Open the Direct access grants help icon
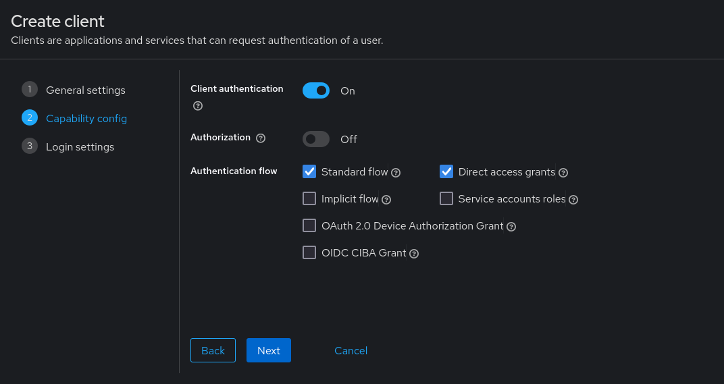 click(563, 173)
